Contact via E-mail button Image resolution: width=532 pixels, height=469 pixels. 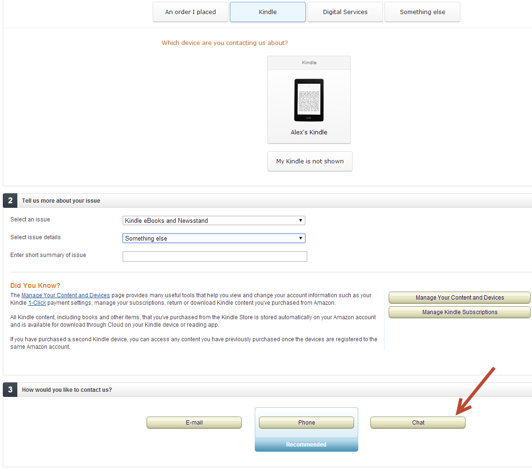[194, 423]
